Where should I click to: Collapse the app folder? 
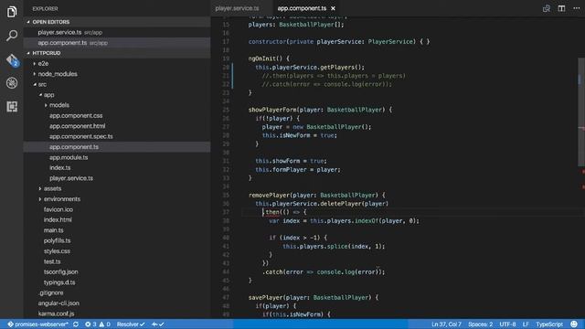(117, 95)
